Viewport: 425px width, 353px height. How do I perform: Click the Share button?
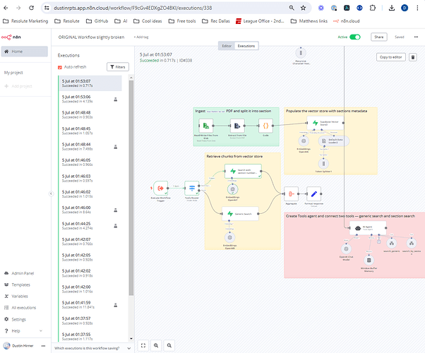coord(379,37)
